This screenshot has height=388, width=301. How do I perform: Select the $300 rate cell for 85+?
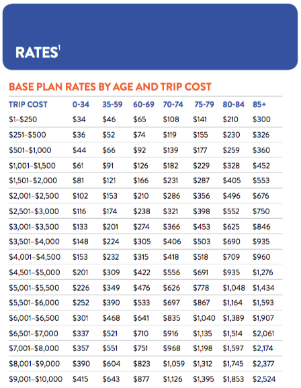[x=261, y=119]
